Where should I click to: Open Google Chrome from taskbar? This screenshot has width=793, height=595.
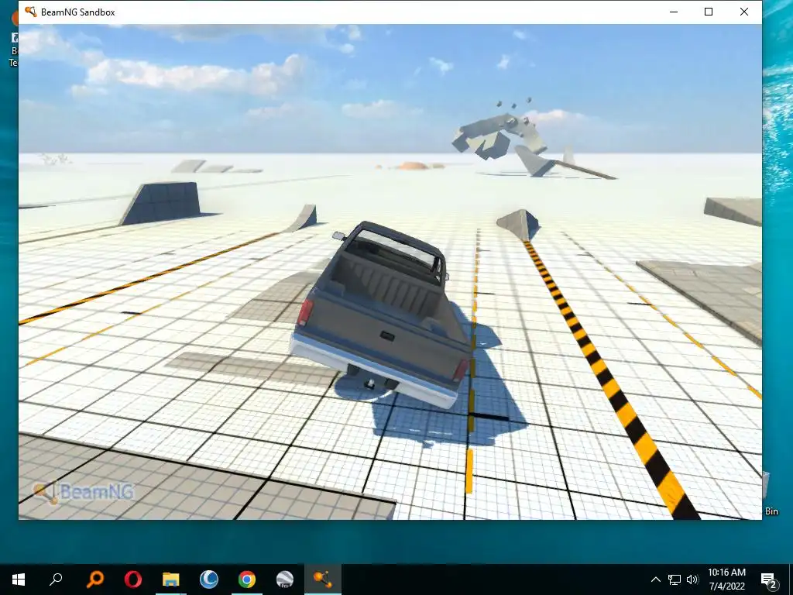[247, 580]
